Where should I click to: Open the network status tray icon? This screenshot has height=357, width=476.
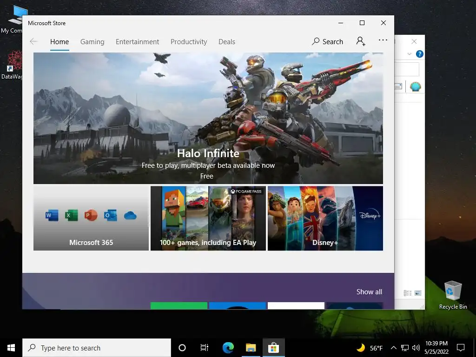[405, 348]
